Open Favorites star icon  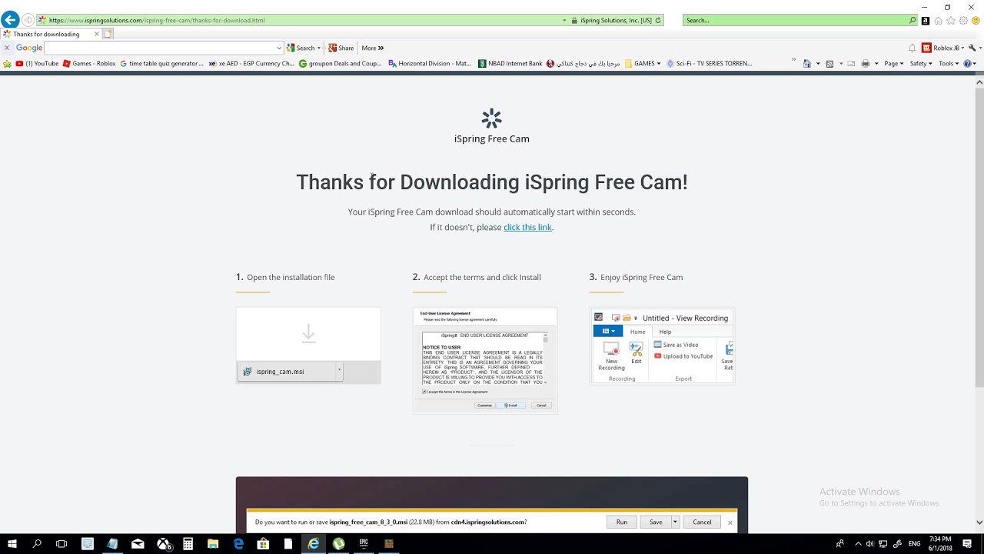click(951, 21)
